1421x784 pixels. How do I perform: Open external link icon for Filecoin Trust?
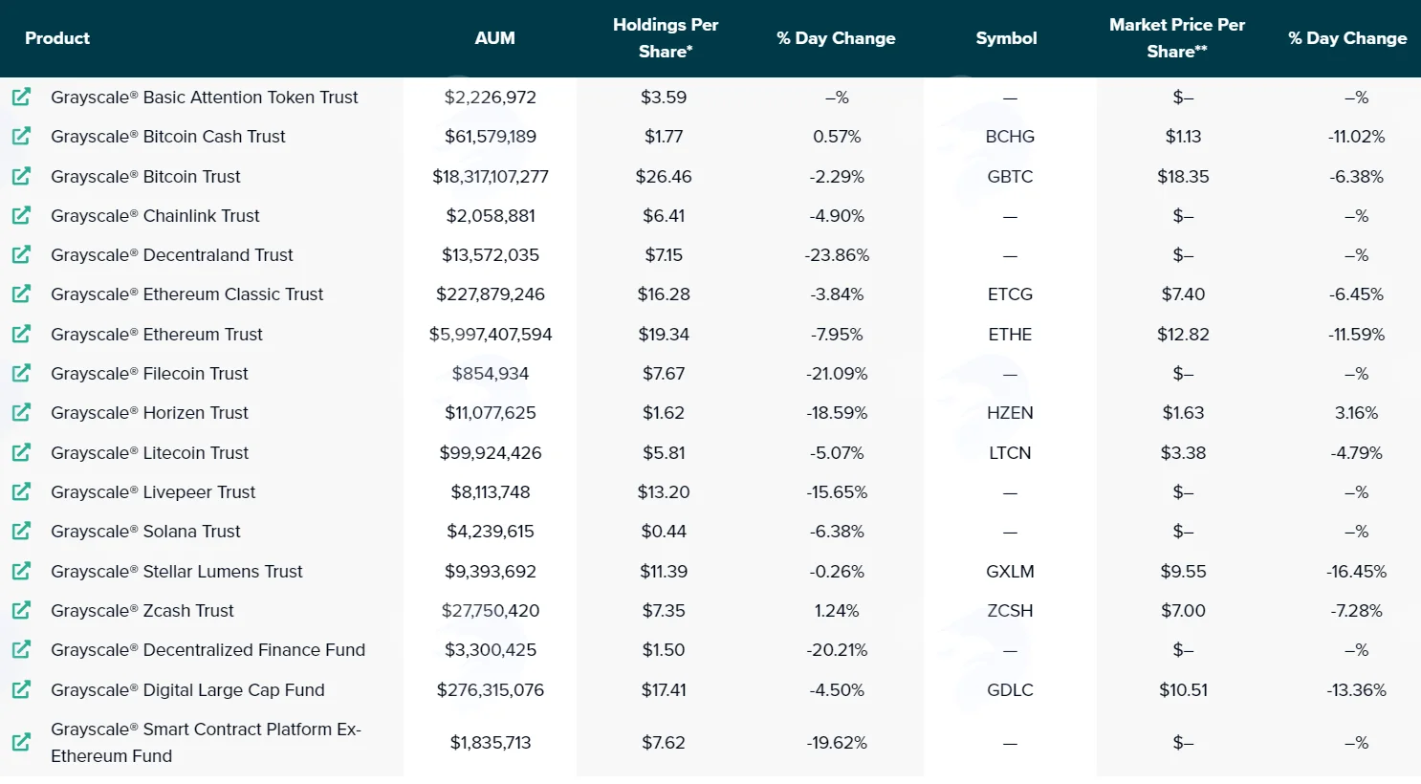pyautogui.click(x=21, y=373)
